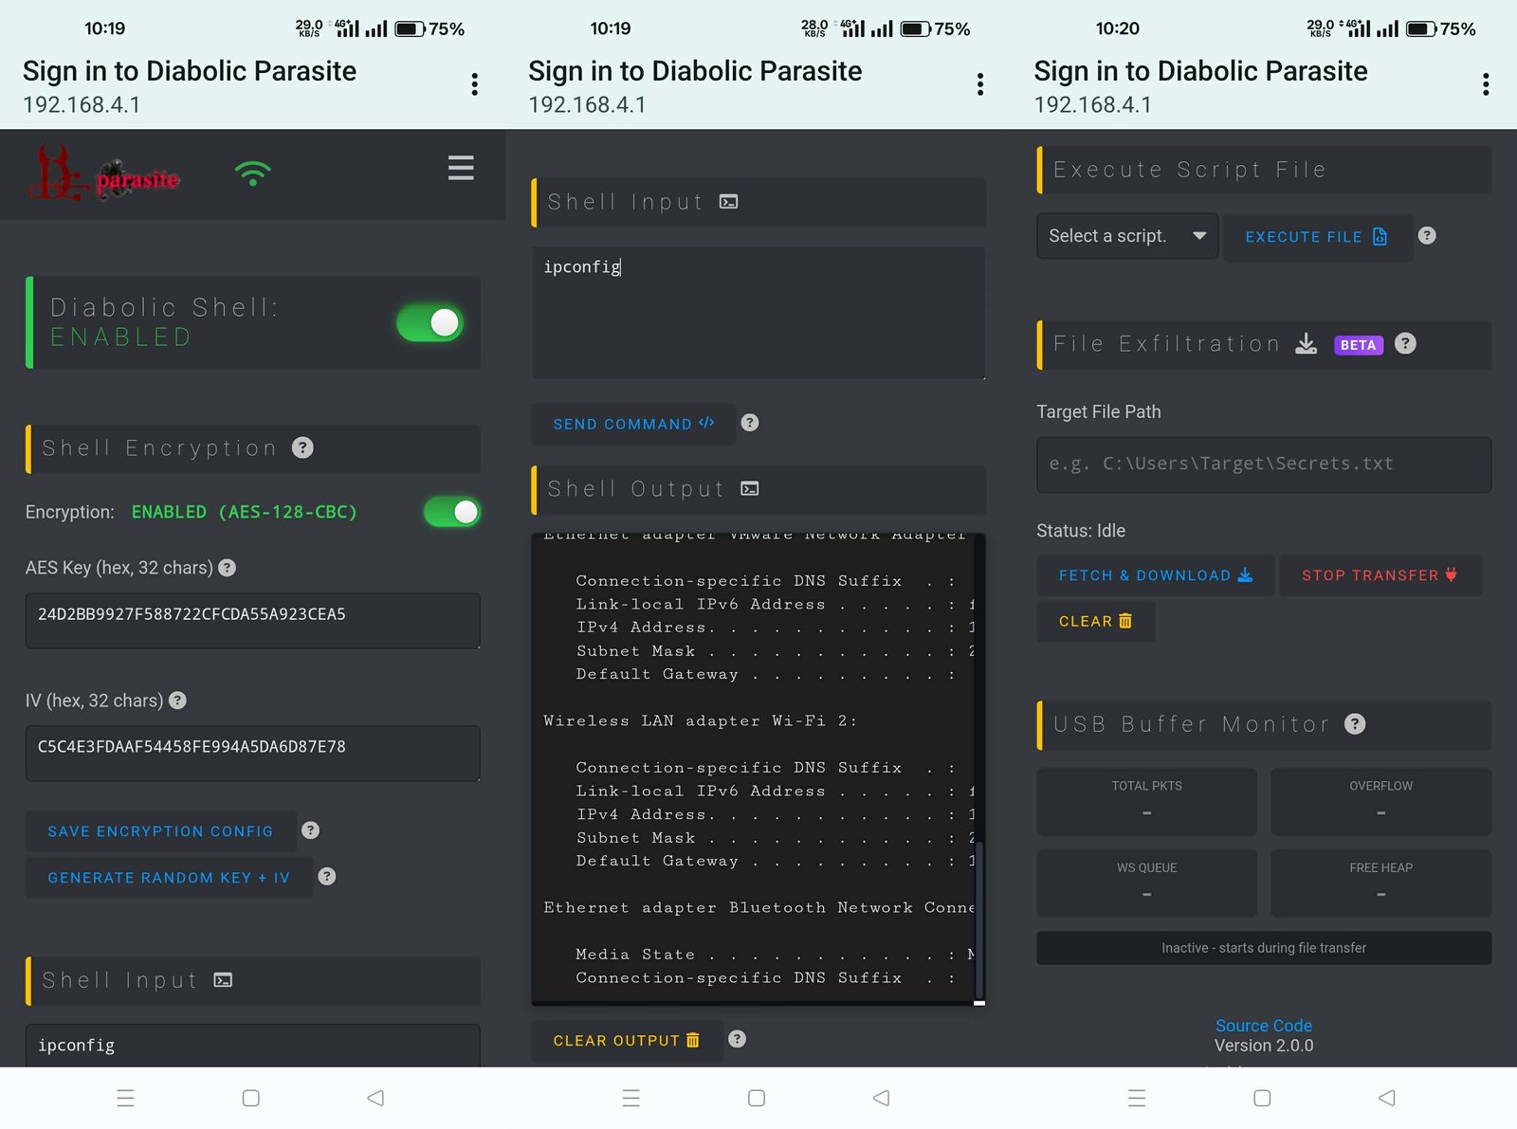Click terminal icon next to Shell Output
This screenshot has height=1129, width=1517.
[x=750, y=489]
